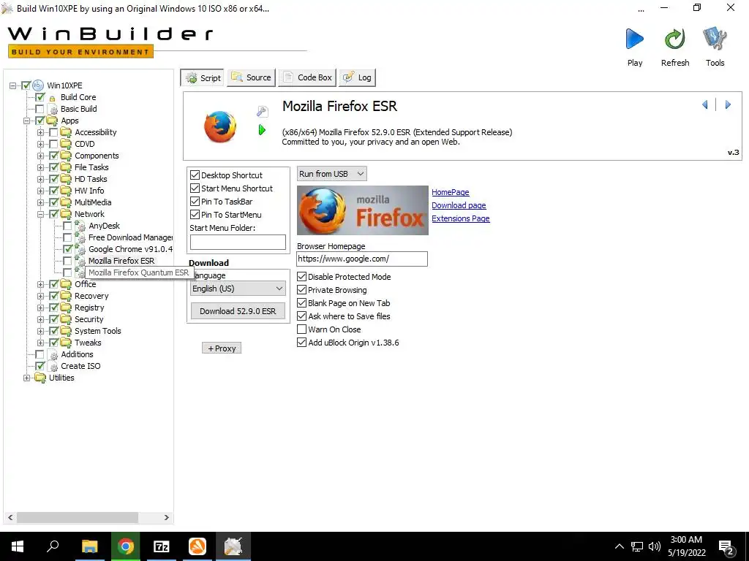
Task: Toggle Ask where to Save files checkbox
Action: [301, 316]
